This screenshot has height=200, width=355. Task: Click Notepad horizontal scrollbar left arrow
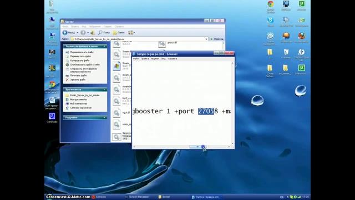pyautogui.click(x=134, y=147)
